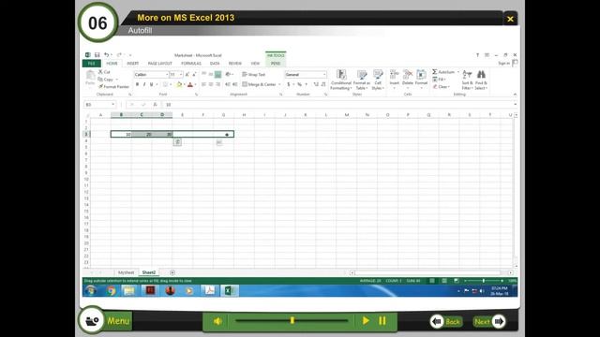This screenshot has width=600, height=337.
Task: Switch to Normal view in status bar
Action: [x=432, y=281]
